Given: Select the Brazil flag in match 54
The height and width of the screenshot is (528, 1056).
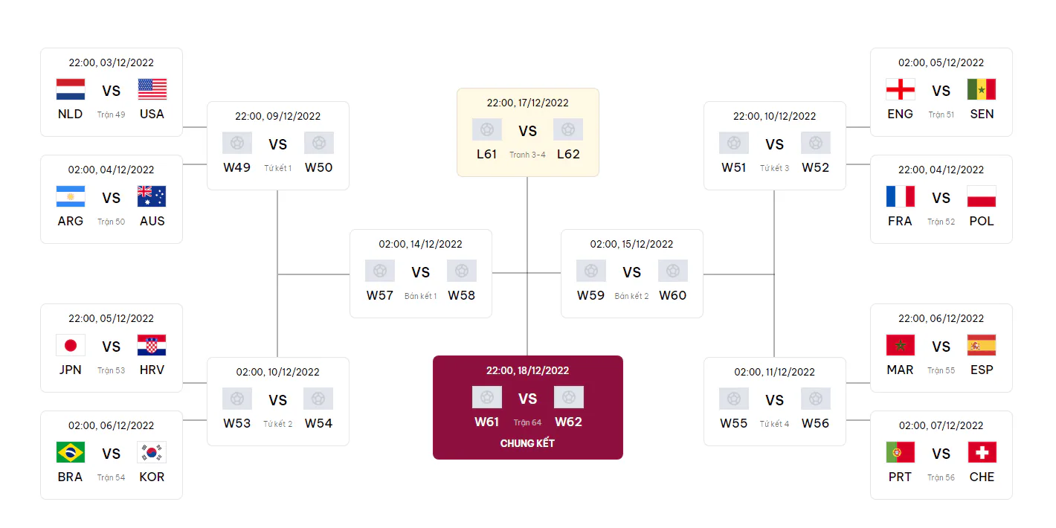Looking at the screenshot, I should click(71, 452).
